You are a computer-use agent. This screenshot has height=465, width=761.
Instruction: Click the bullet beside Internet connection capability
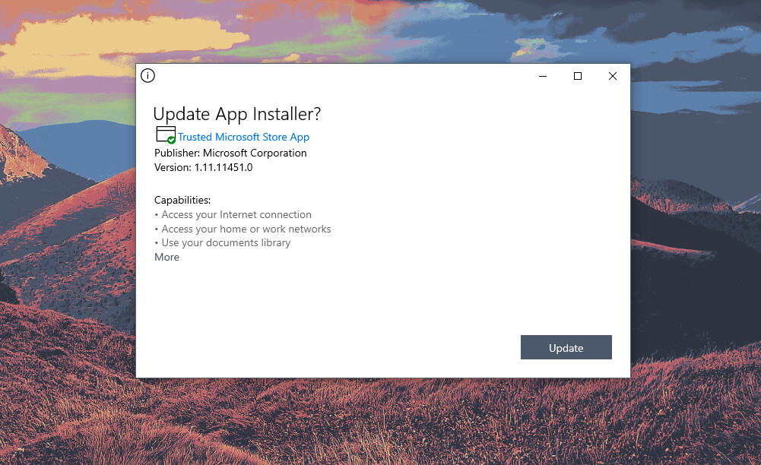coord(157,214)
